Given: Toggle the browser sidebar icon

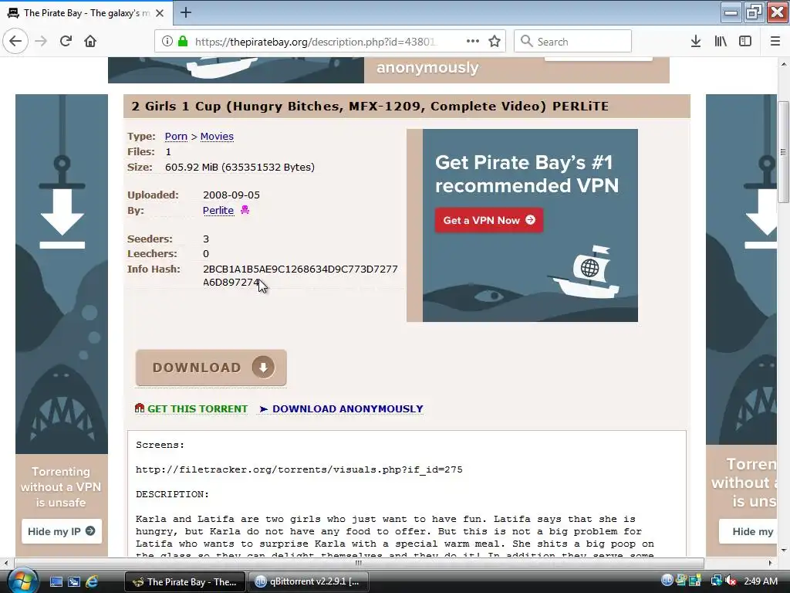Looking at the screenshot, I should 745,41.
